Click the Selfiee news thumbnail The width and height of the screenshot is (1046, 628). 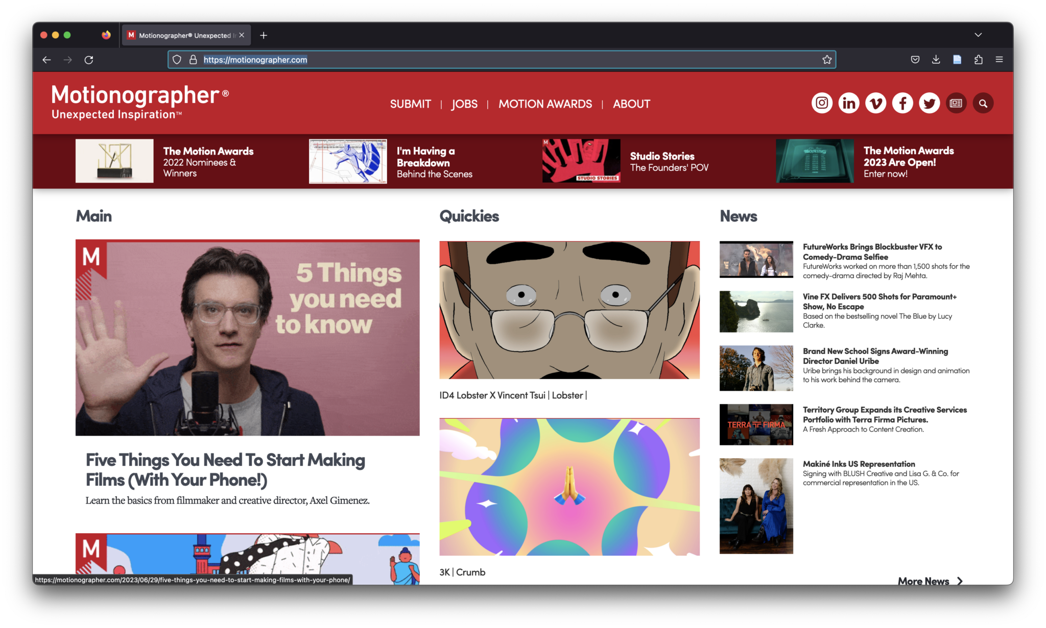[x=756, y=259]
